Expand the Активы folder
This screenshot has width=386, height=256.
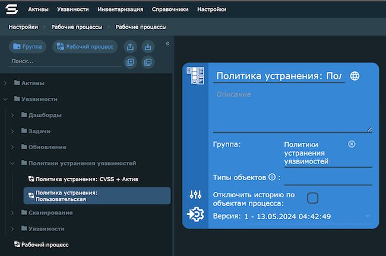5,84
